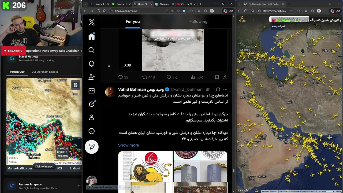Open Grok explain icon on Vahid Bahman post
This screenshot has height=193, width=343.
[x=218, y=89]
